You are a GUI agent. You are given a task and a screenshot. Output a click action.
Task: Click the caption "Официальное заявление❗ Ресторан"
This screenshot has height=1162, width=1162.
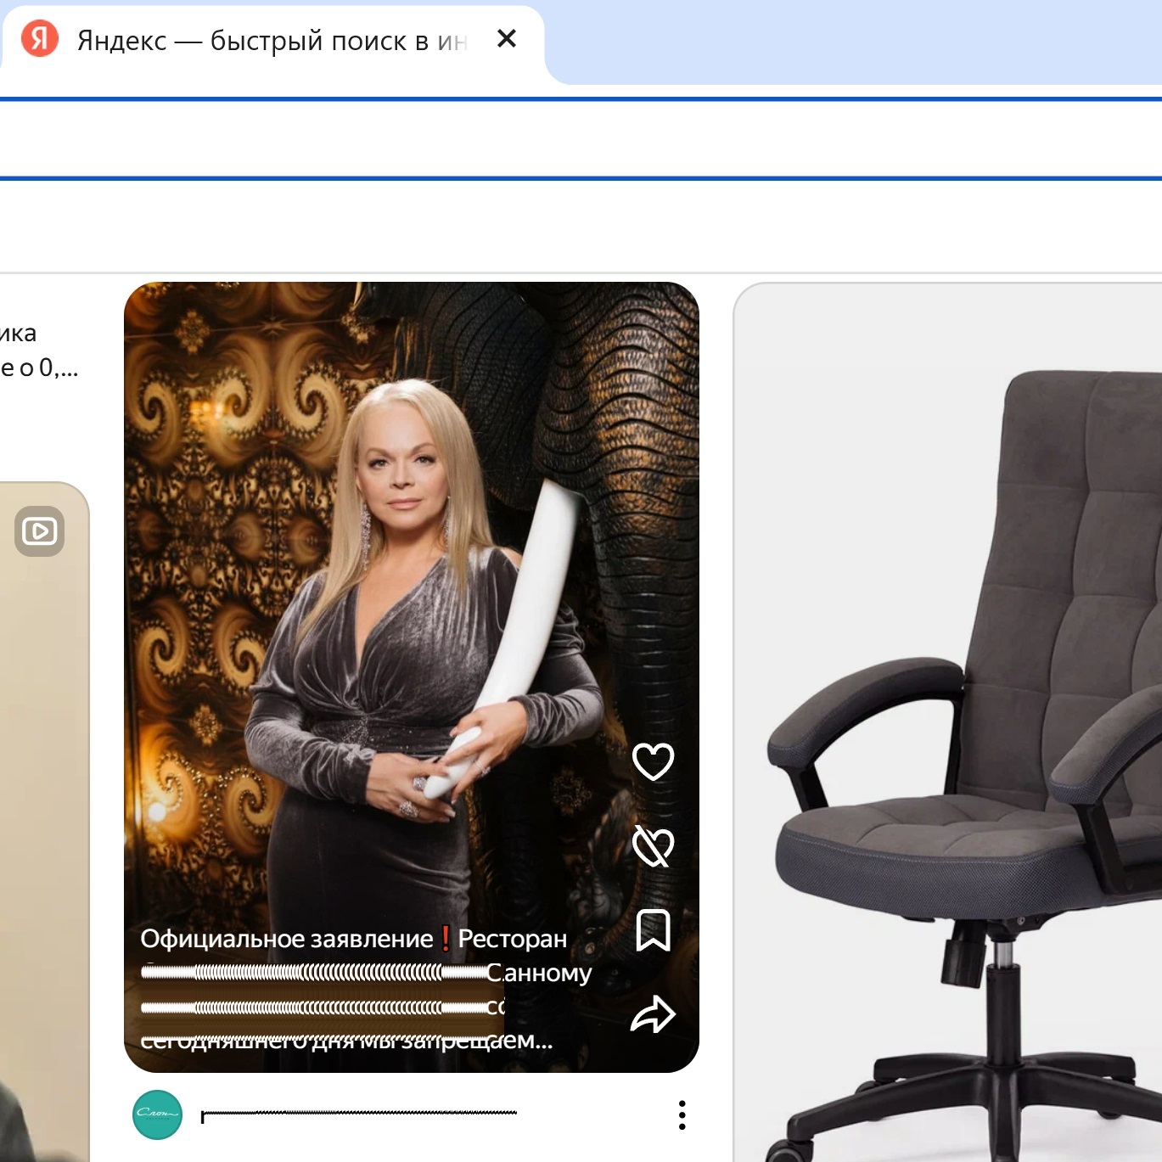[x=354, y=939]
